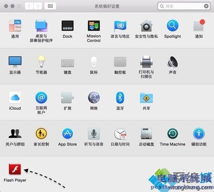The width and height of the screenshot is (214, 192).
Task: Close the 系统偏好设置 window
Action: point(6,6)
